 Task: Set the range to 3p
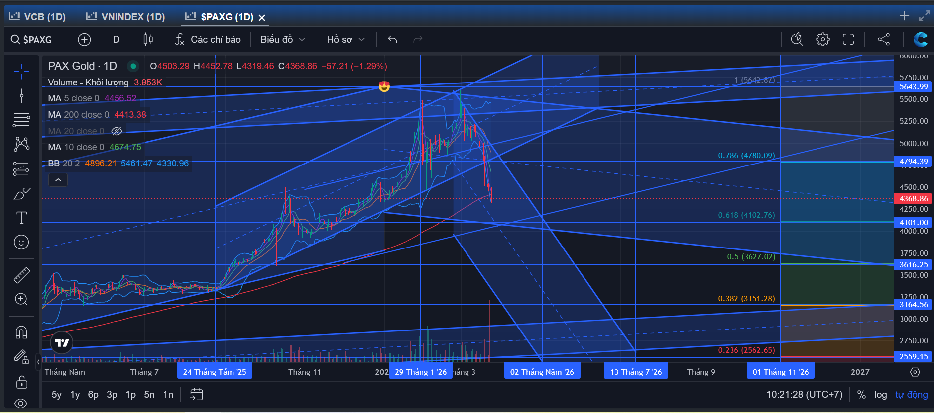[x=112, y=395]
